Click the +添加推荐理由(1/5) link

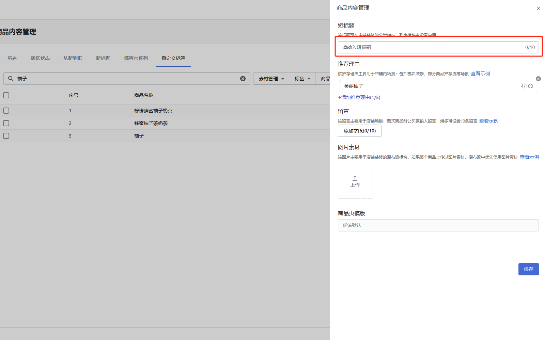[x=359, y=97]
